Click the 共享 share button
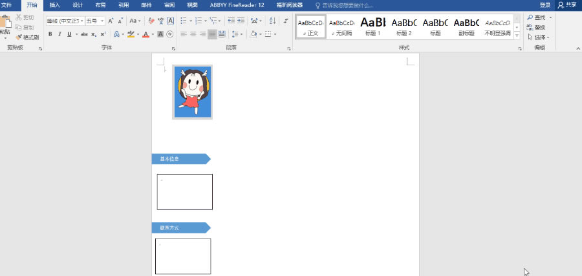 pos(567,5)
